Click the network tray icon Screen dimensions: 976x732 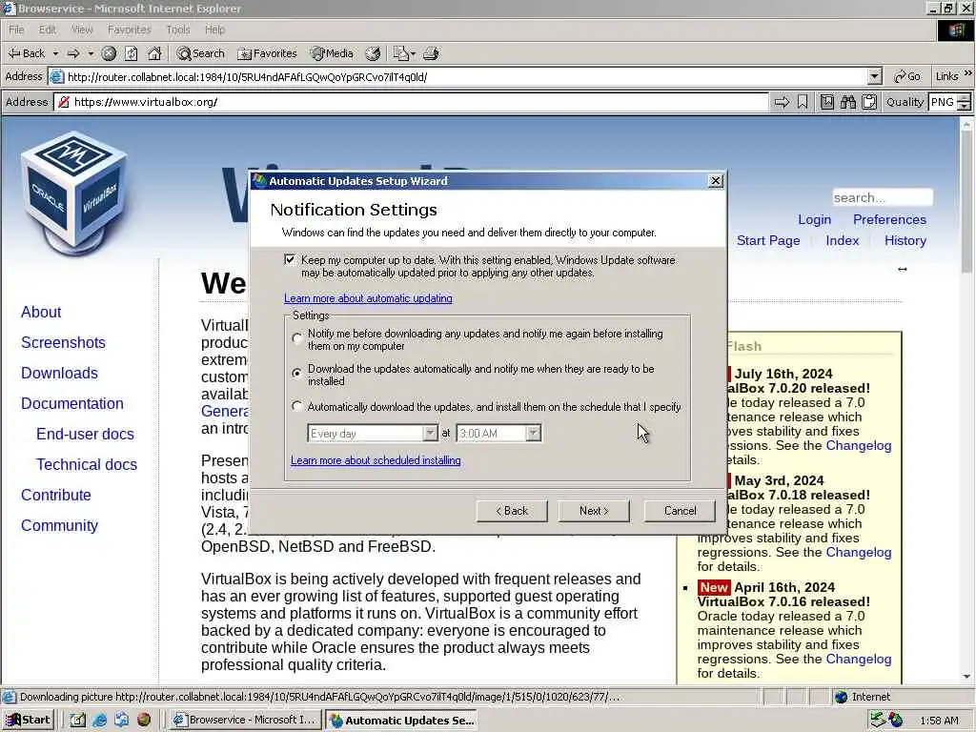(878, 721)
